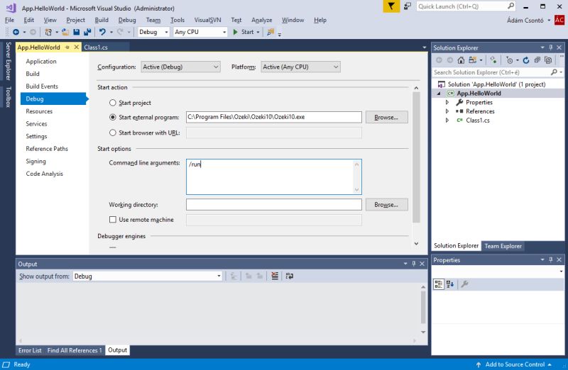Click the Working directory input field
This screenshot has width=568, height=370.
pos(274,205)
